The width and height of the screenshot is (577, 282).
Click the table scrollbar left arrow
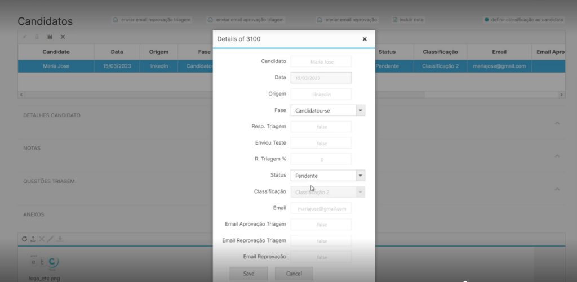click(x=21, y=95)
